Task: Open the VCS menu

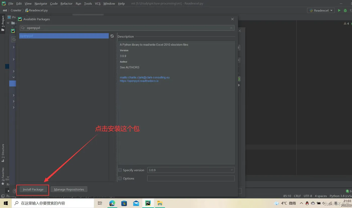Action: (x=98, y=4)
